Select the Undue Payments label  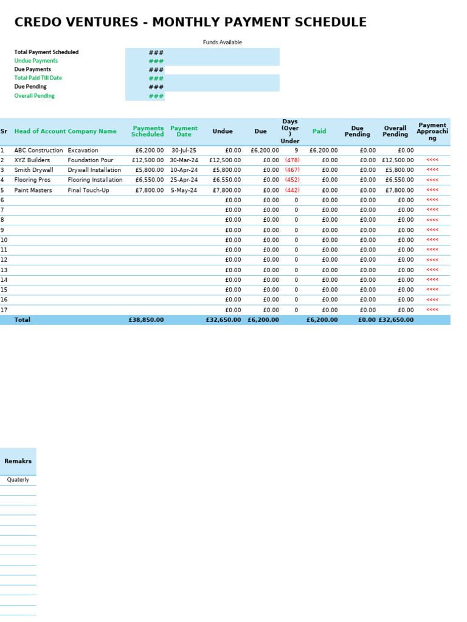click(x=36, y=61)
